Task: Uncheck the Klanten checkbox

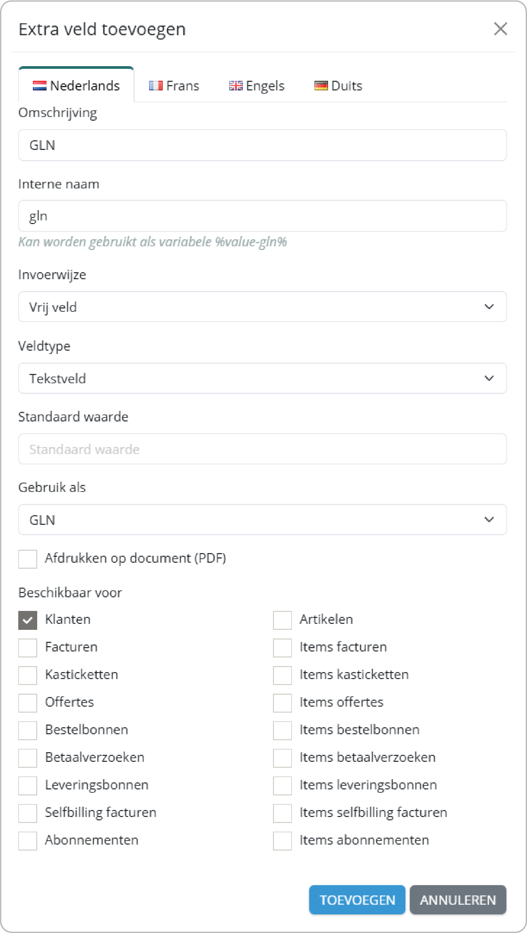Action: [x=28, y=620]
